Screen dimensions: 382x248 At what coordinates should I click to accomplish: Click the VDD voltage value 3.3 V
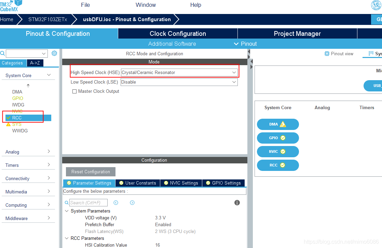[160, 218]
